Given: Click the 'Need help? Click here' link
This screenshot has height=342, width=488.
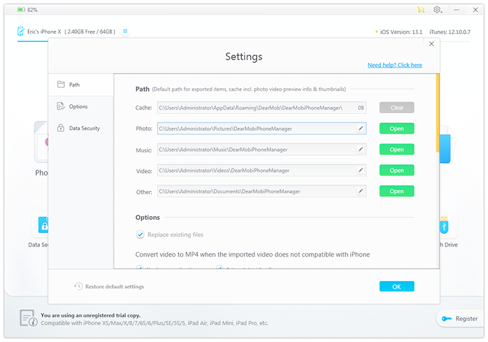Looking at the screenshot, I should click(x=394, y=65).
